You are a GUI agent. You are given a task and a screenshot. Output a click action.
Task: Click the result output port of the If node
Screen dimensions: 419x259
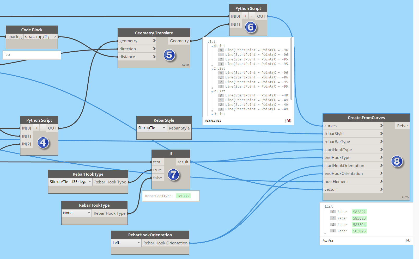[183, 162]
